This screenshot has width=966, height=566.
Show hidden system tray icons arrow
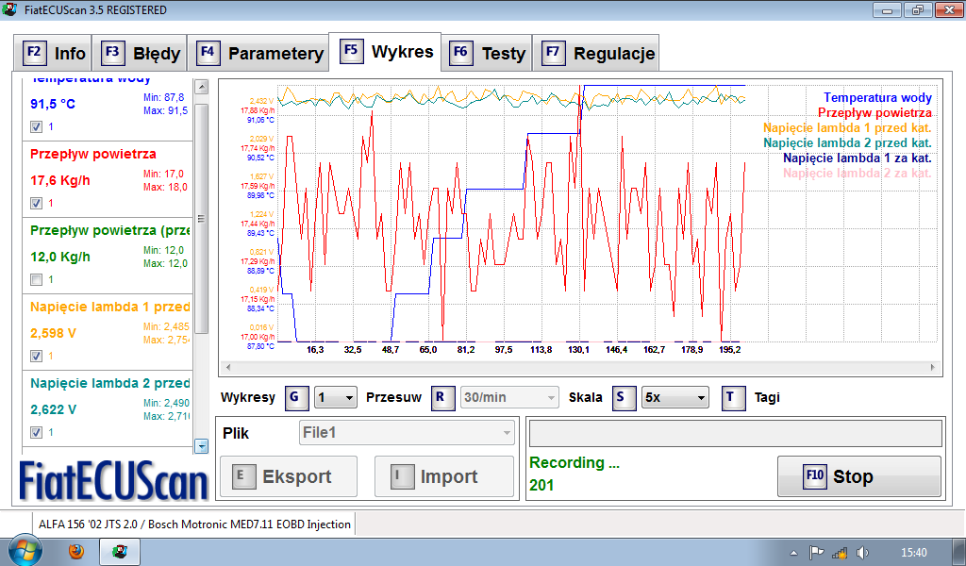[793, 553]
